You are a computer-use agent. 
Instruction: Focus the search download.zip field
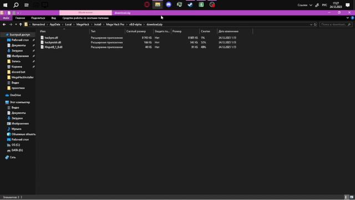[x=335, y=24]
